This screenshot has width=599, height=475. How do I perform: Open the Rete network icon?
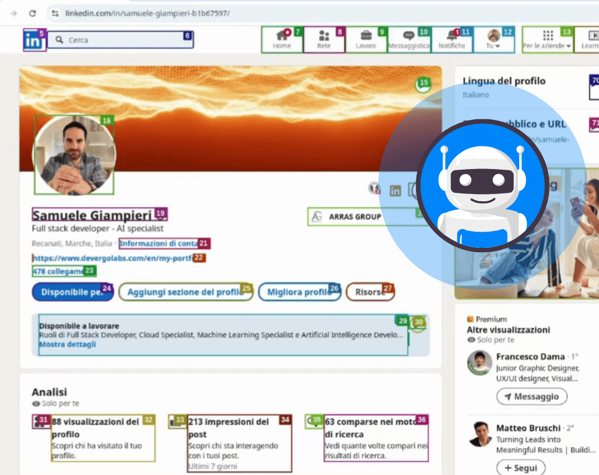tap(324, 37)
